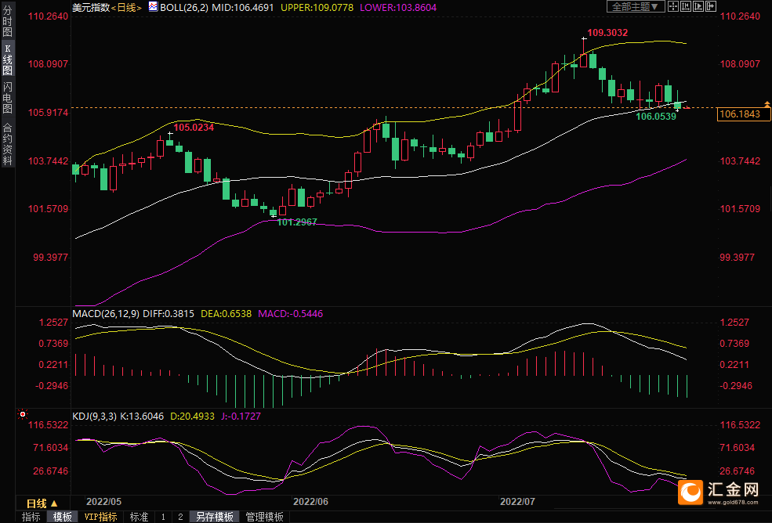Click the MACD(26,12,9) indicator label
The width and height of the screenshot is (772, 523).
pyautogui.click(x=106, y=313)
